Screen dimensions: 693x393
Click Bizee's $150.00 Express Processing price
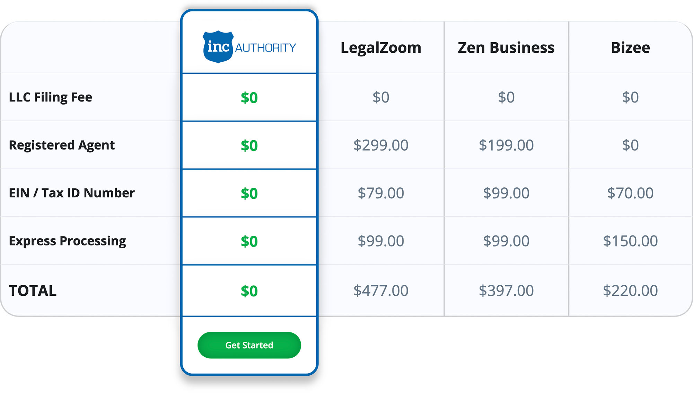point(630,241)
